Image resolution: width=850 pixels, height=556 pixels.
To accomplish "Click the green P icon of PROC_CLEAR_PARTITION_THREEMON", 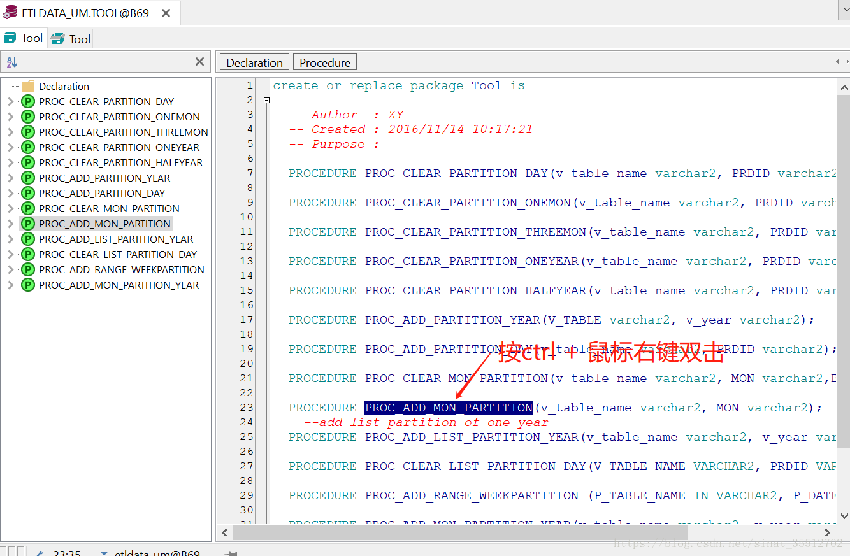I will coord(27,132).
